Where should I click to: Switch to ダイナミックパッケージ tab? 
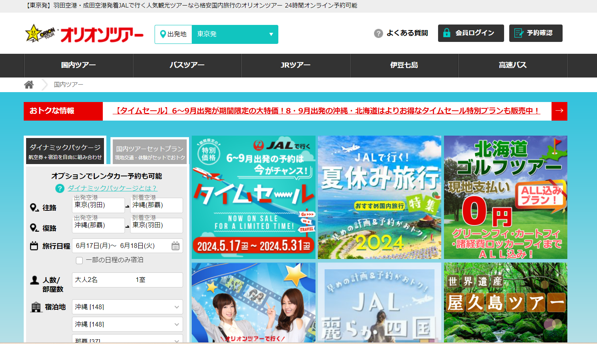65,151
